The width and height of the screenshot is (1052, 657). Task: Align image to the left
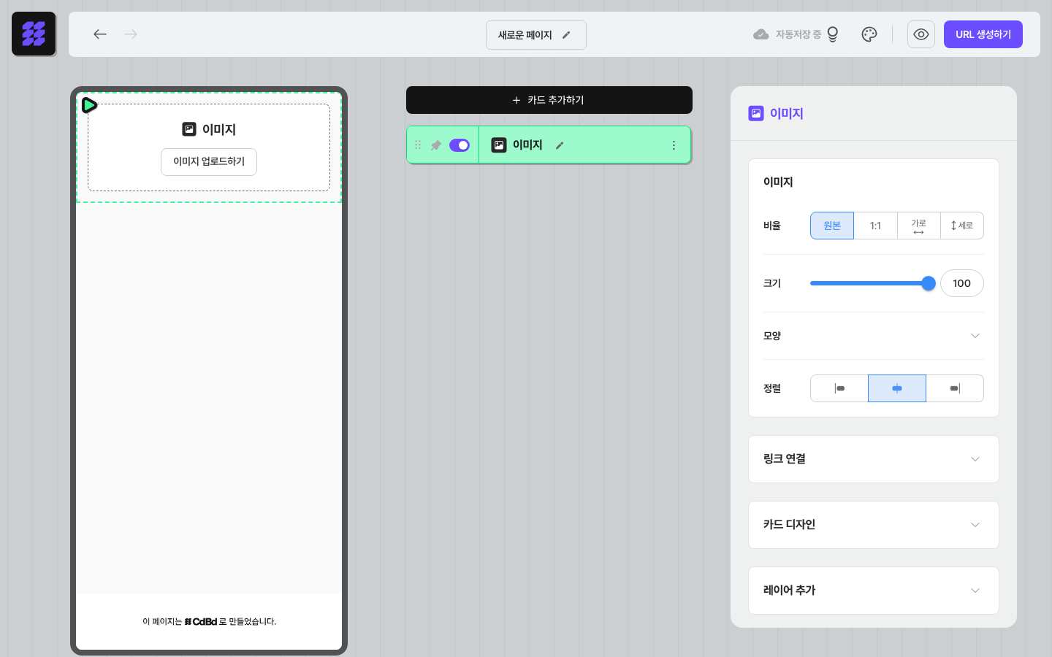tap(839, 388)
